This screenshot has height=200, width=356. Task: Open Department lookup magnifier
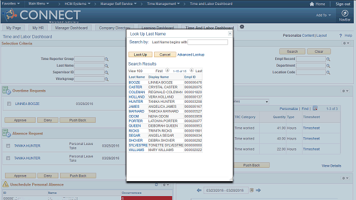[328, 66]
